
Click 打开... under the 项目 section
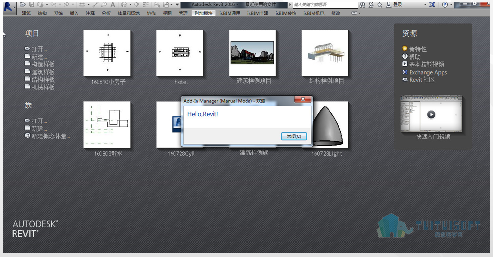[39, 49]
